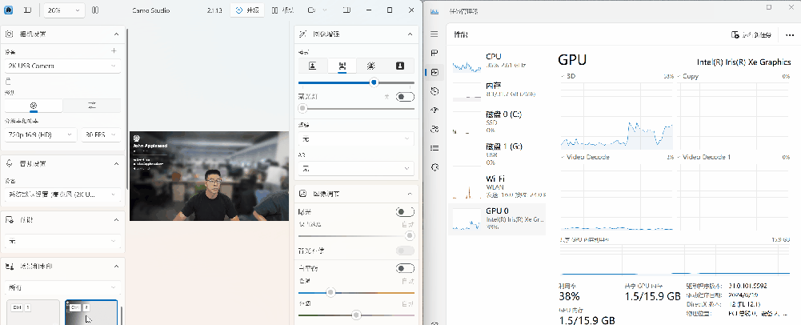
Task: Toggle the right sidebar panel icon
Action: [x=346, y=10]
